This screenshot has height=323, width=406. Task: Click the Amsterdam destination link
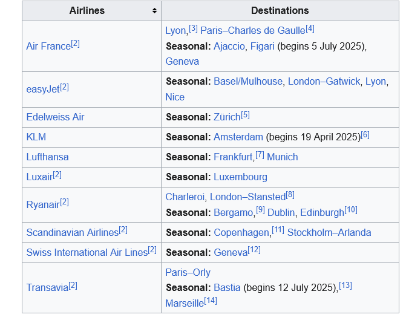pos(238,137)
